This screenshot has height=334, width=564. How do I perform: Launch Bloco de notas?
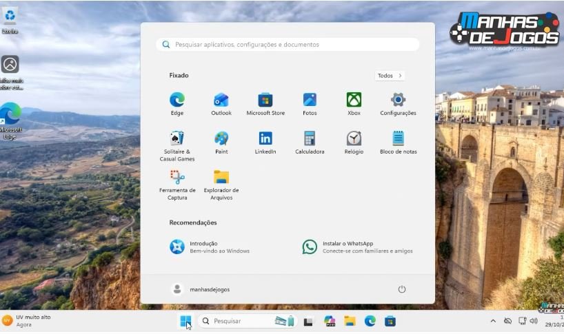point(398,139)
